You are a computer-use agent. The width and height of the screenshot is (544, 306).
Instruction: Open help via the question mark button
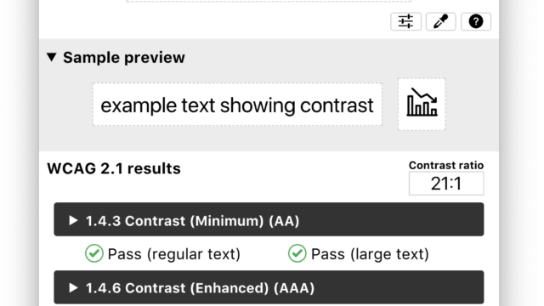476,21
